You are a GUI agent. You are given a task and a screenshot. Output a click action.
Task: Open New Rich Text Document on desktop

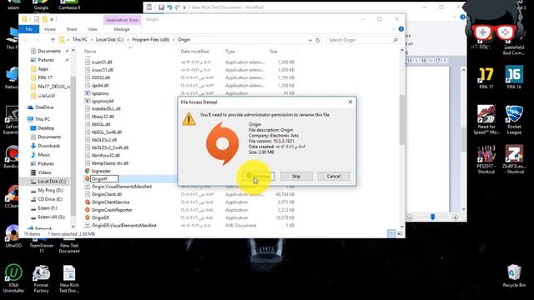tap(69, 279)
